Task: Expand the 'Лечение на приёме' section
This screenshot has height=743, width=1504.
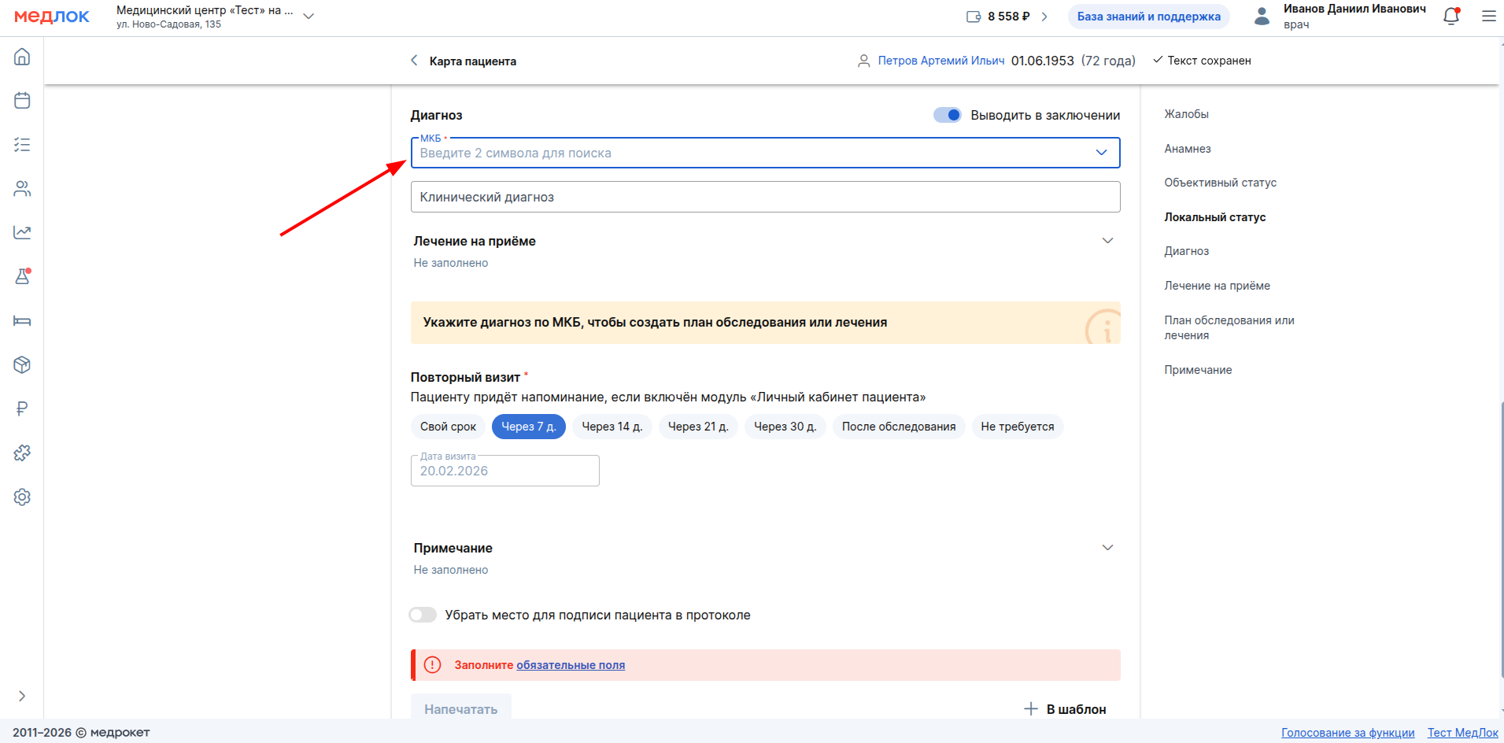Action: coord(1107,241)
